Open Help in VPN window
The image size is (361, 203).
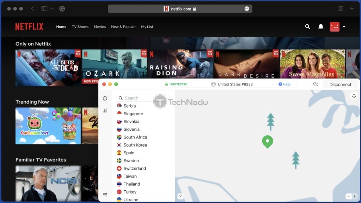[284, 84]
